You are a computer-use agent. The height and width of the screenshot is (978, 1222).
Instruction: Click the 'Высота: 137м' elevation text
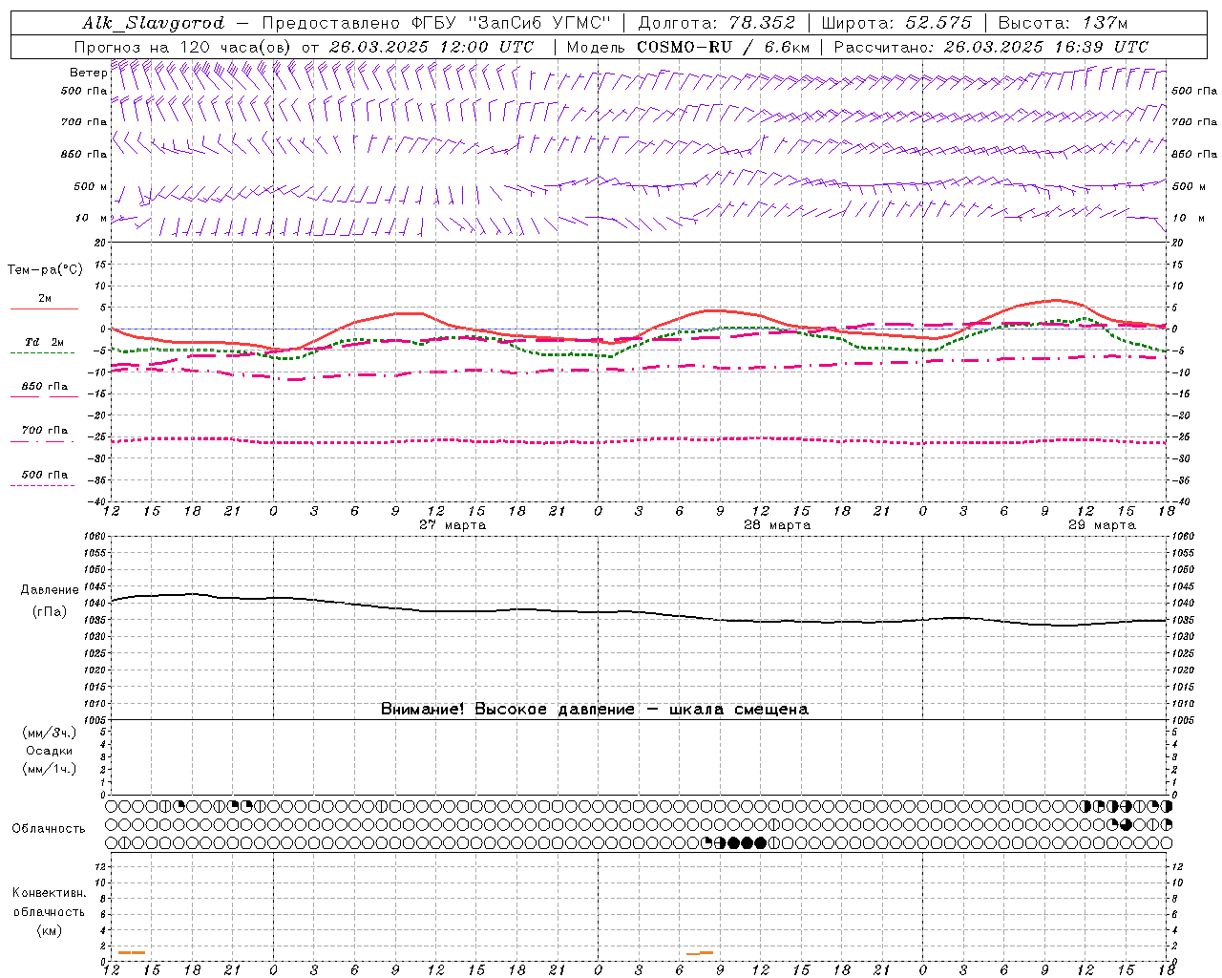tap(1063, 23)
